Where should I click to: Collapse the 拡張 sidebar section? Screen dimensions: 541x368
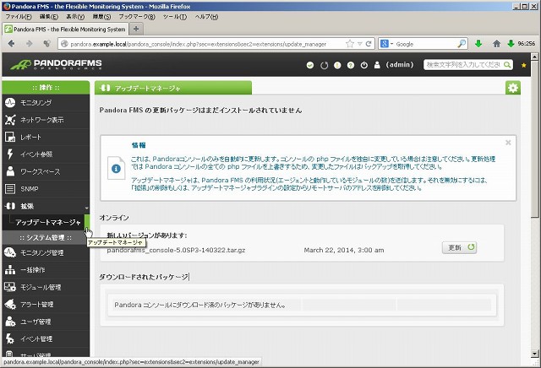point(45,206)
